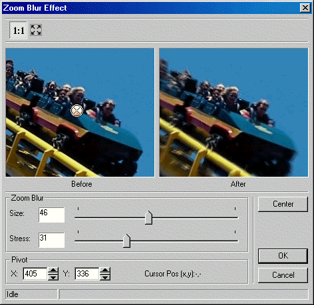
Task: Cancel the Zoom Blur dialog
Action: [x=283, y=275]
